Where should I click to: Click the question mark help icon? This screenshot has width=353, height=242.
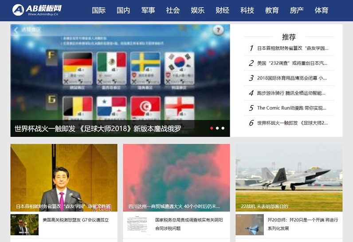click(x=218, y=30)
